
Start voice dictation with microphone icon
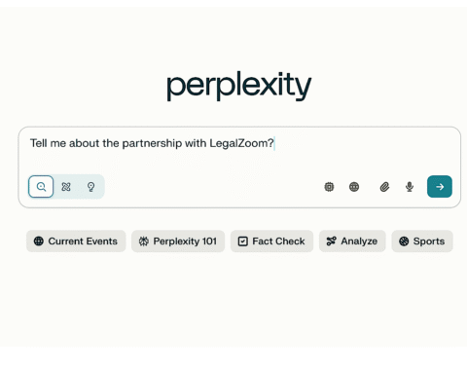pyautogui.click(x=410, y=187)
